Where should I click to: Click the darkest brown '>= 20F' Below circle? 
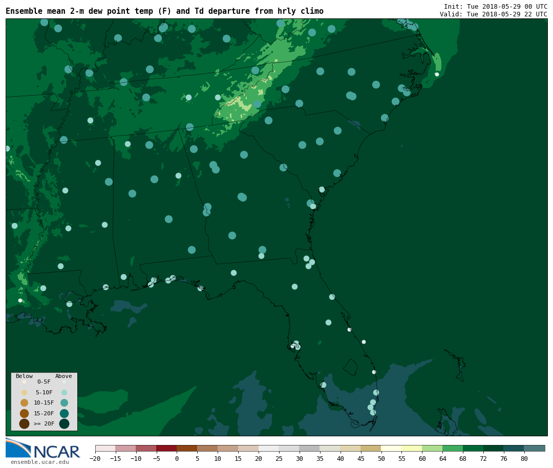(24, 424)
